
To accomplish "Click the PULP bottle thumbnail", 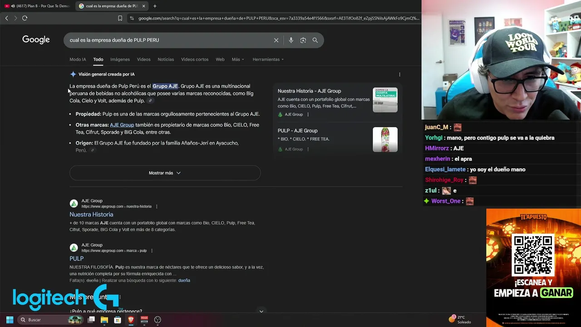I will [x=385, y=139].
